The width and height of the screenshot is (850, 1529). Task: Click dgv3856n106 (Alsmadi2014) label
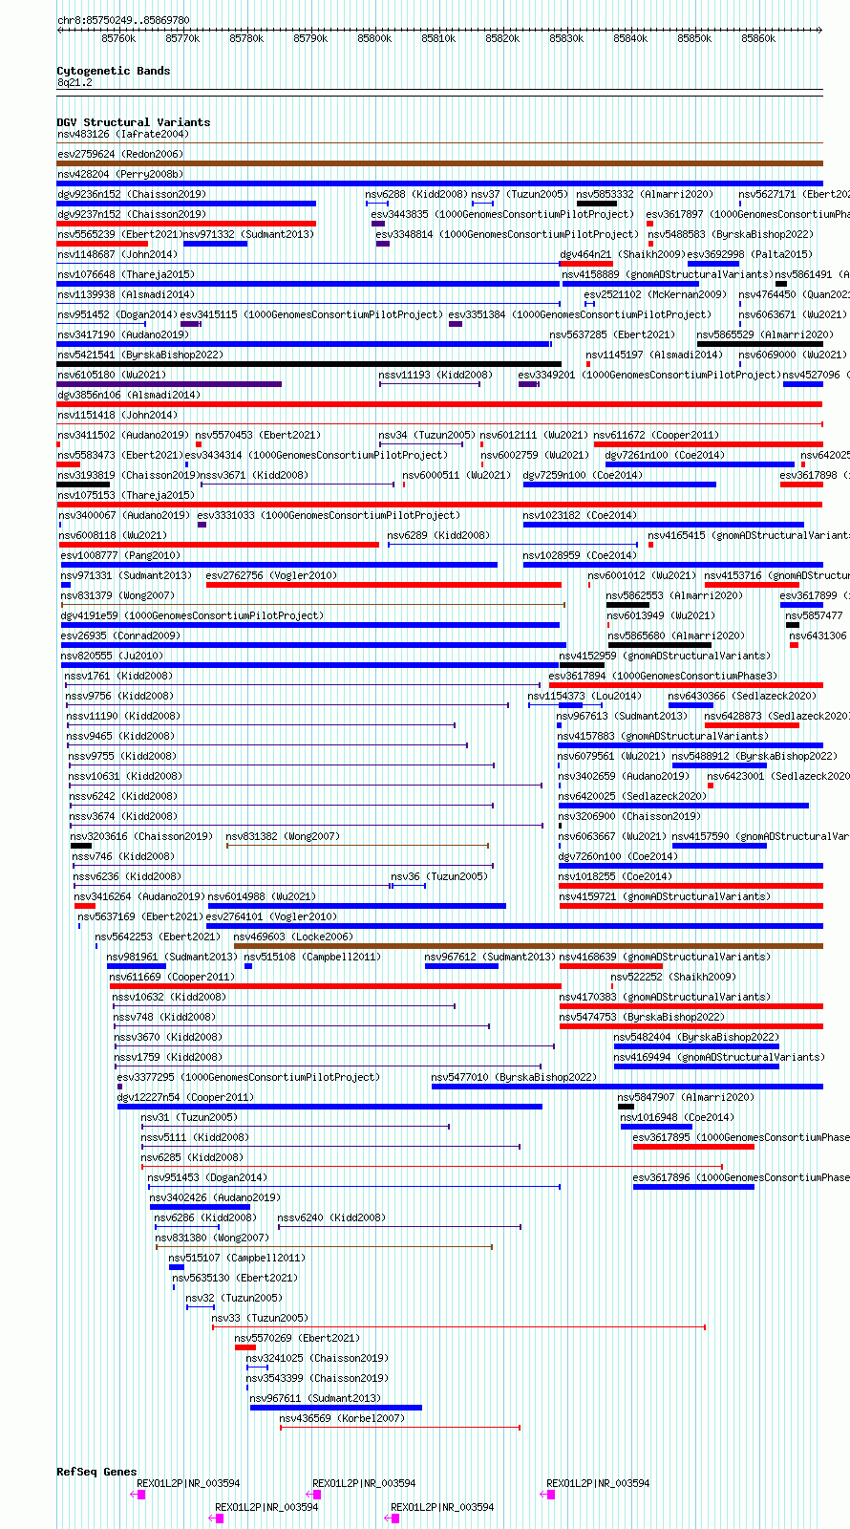coord(128,396)
